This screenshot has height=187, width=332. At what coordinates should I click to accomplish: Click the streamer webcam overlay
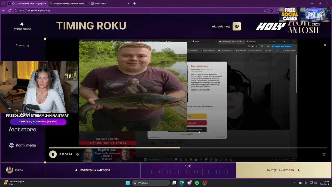(39, 87)
